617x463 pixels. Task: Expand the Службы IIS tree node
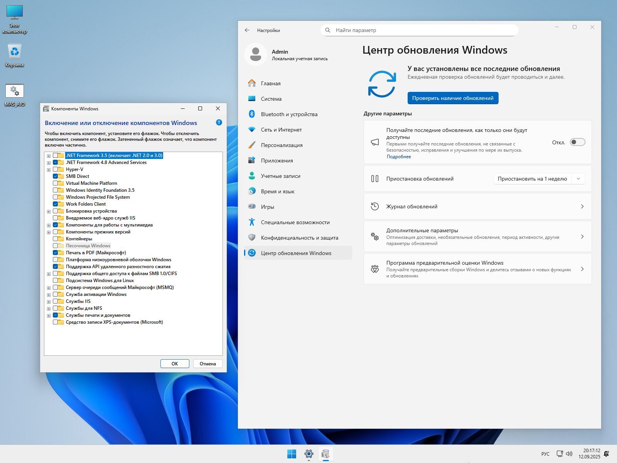click(49, 302)
